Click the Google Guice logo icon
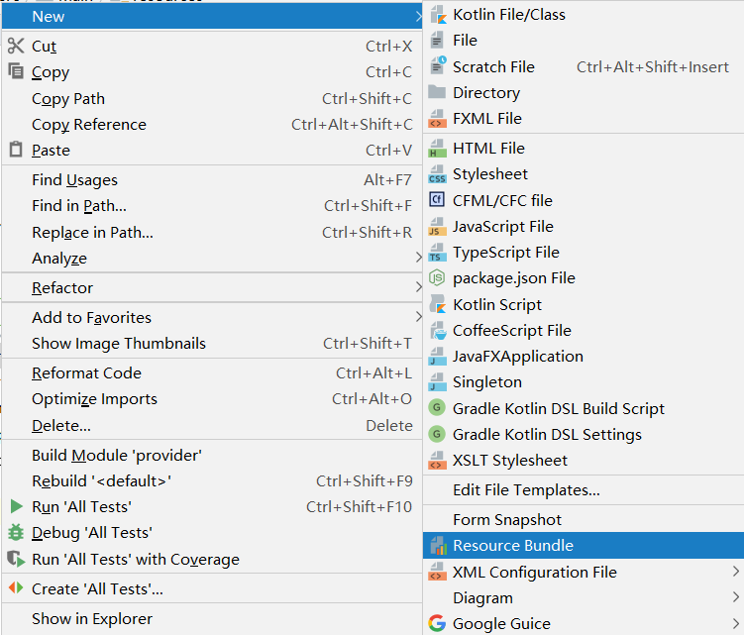 (437, 623)
